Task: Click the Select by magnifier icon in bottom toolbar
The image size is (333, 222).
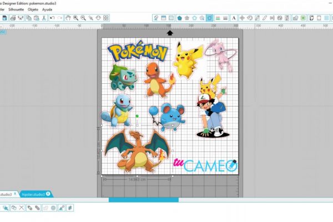Action: (x=6, y=208)
